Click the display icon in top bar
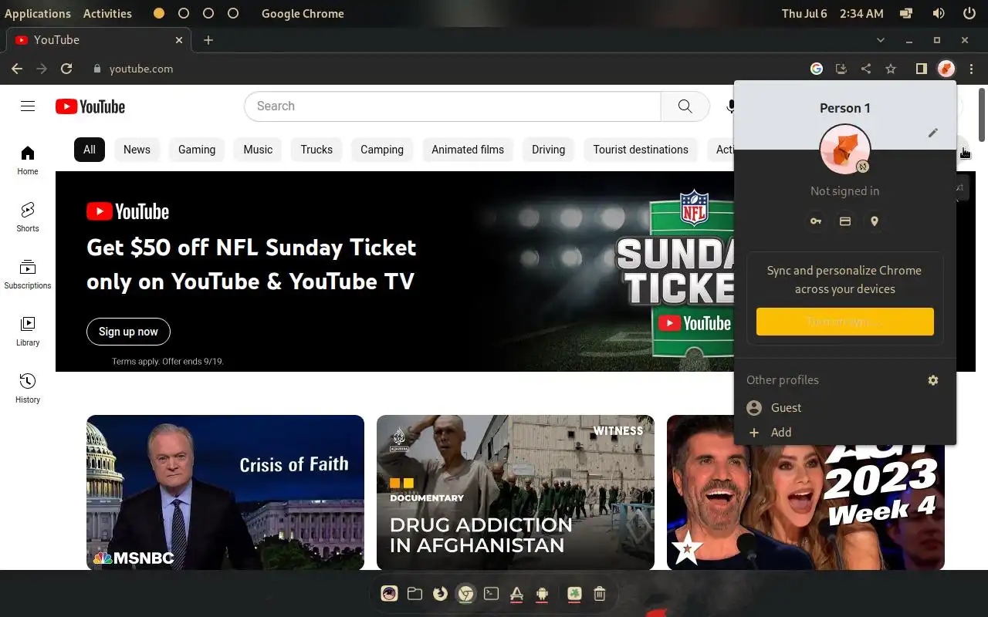Image resolution: width=988 pixels, height=617 pixels. (907, 13)
